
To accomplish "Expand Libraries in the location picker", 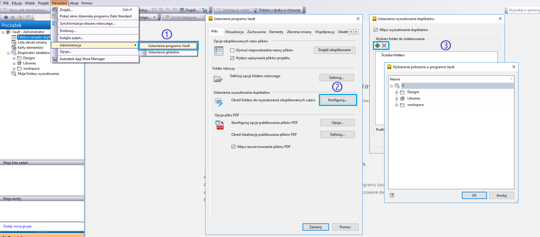I will tap(396, 99).
